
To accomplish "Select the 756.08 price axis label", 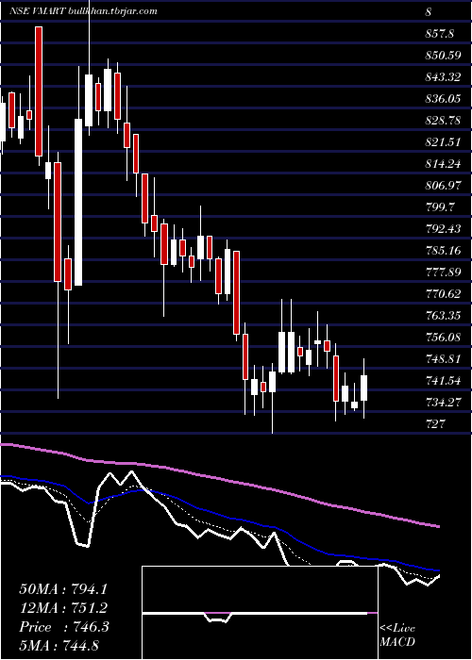I will [443, 338].
